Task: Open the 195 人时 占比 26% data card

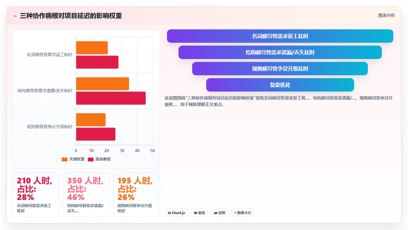Action: click(136, 195)
